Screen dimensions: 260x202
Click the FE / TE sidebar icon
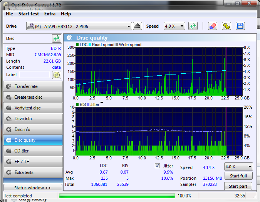coord(8,162)
